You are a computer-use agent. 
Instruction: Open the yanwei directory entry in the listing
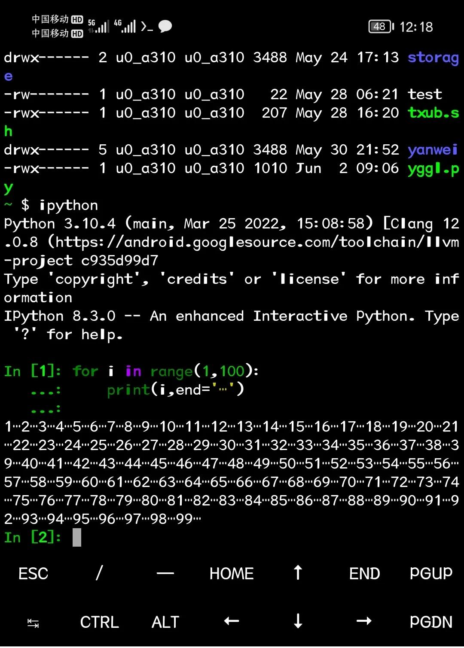point(432,149)
